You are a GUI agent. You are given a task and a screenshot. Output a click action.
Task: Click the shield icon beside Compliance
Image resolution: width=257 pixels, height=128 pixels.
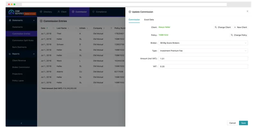(93, 12)
